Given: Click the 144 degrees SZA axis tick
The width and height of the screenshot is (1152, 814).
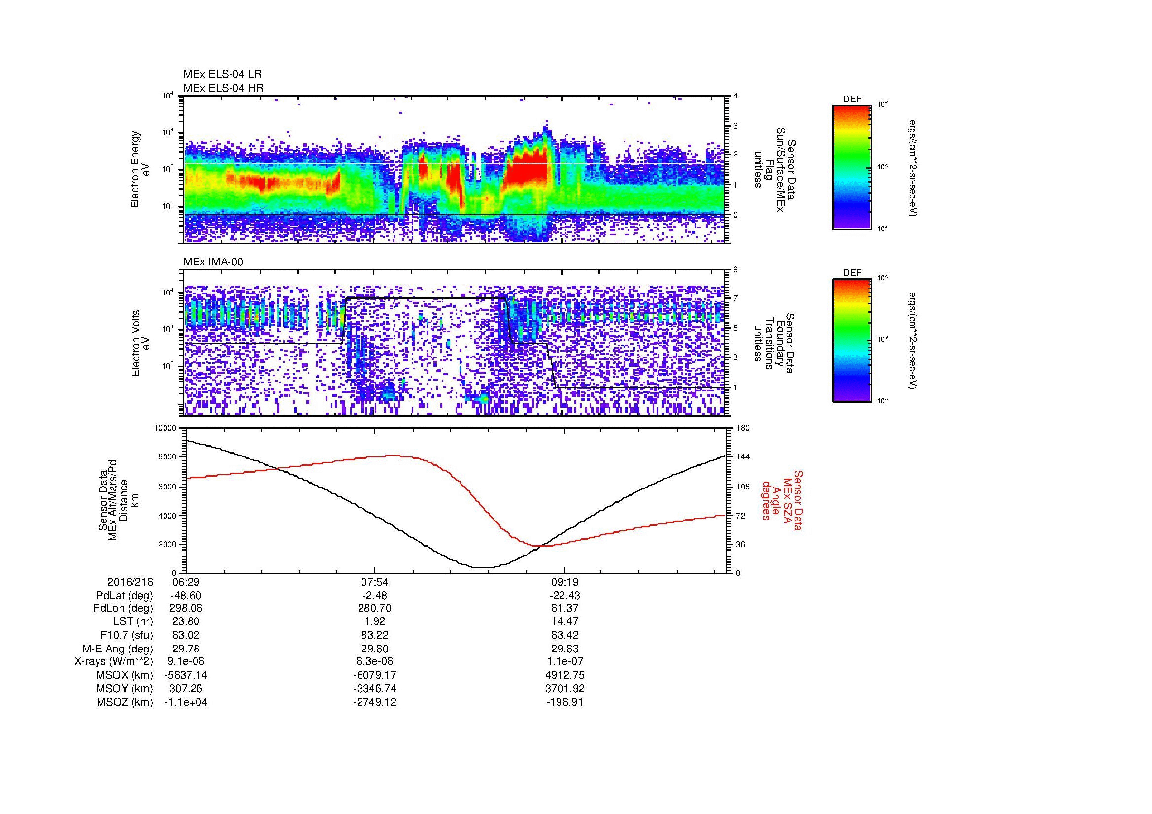Looking at the screenshot, I should pyautogui.click(x=743, y=457).
